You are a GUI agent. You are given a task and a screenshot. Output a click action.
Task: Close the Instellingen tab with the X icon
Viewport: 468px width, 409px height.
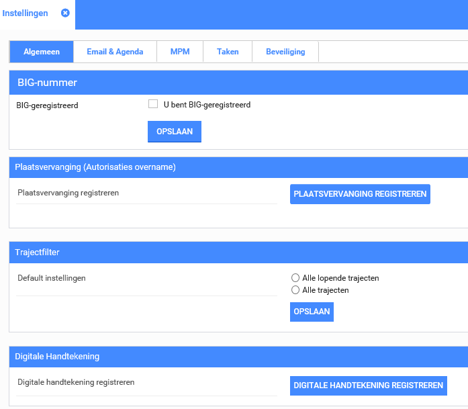[x=65, y=13]
